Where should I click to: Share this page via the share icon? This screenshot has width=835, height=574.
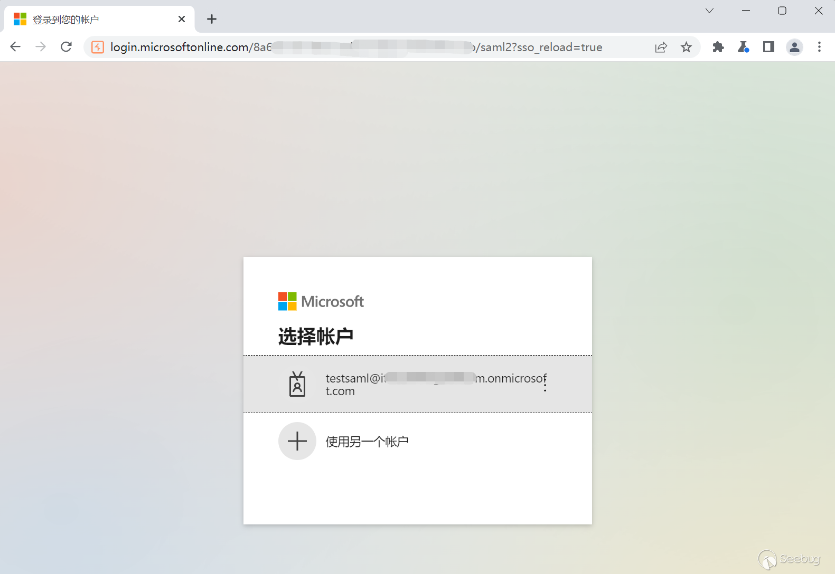point(661,47)
